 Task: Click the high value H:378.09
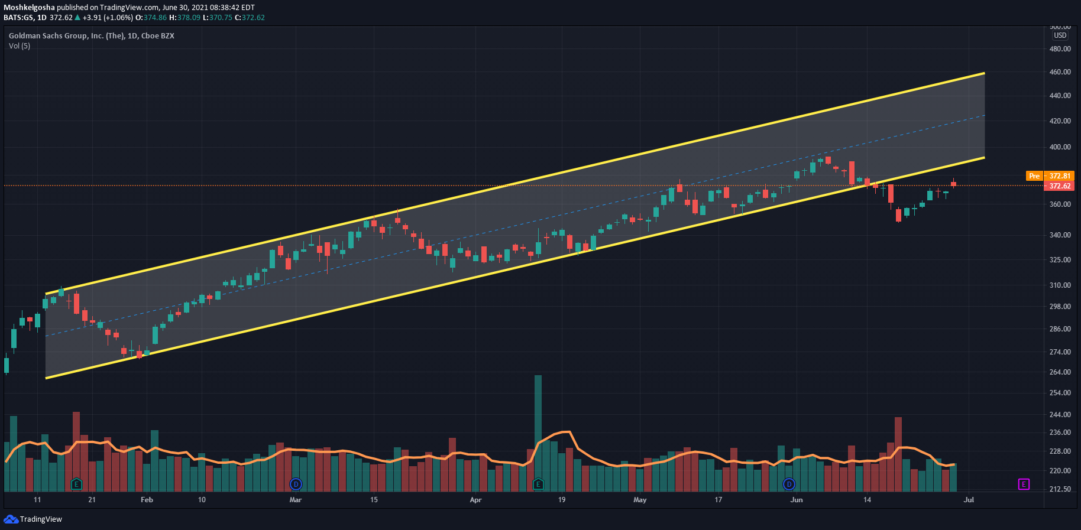point(185,18)
